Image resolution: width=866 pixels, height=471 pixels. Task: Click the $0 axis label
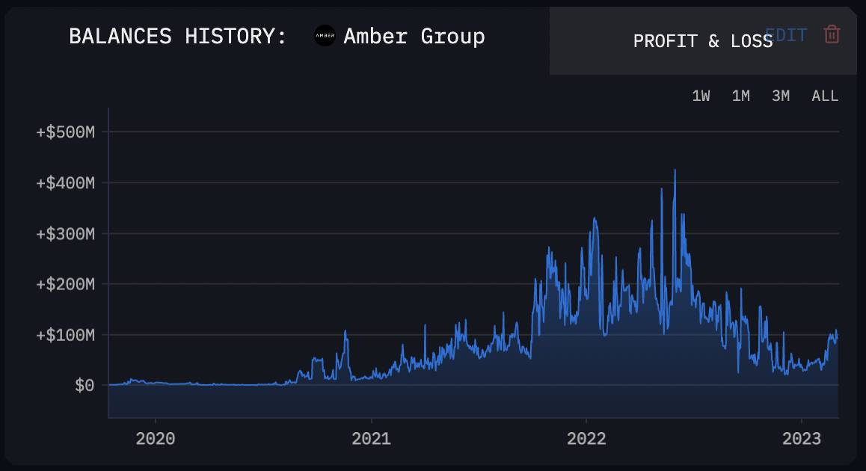point(85,386)
